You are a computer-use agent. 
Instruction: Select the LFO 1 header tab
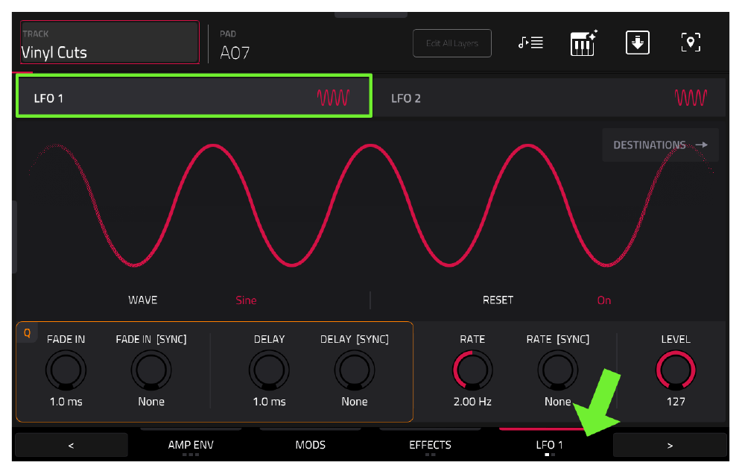[x=194, y=96]
